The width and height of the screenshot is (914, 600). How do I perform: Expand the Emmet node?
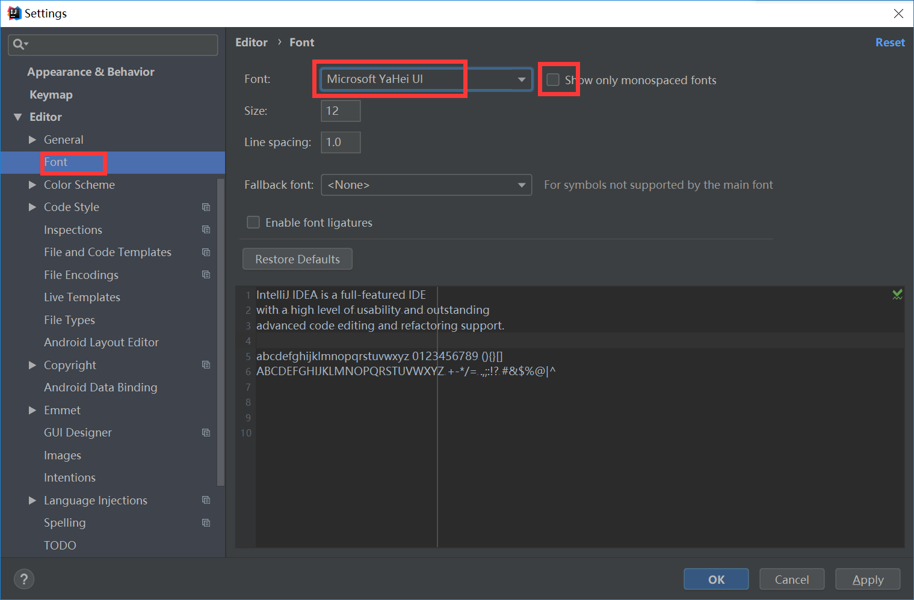coord(32,410)
